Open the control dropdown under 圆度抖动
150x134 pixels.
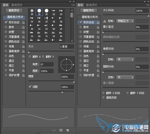pos(125,77)
